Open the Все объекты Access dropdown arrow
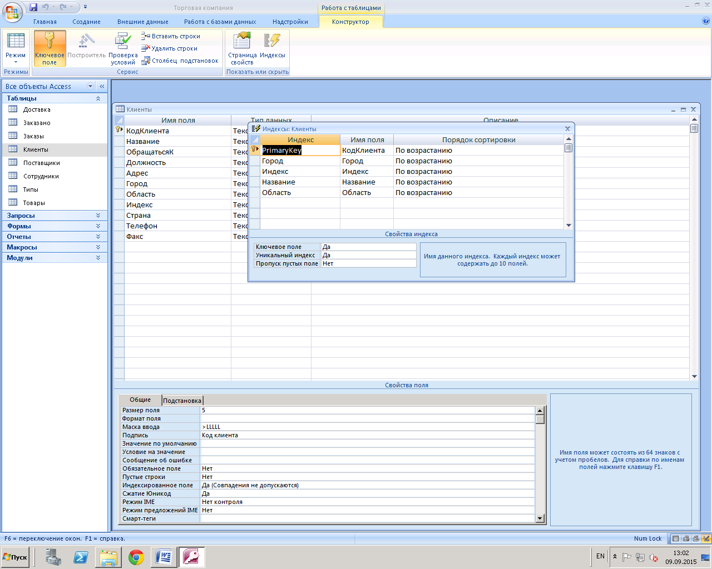The image size is (712, 569). point(90,86)
